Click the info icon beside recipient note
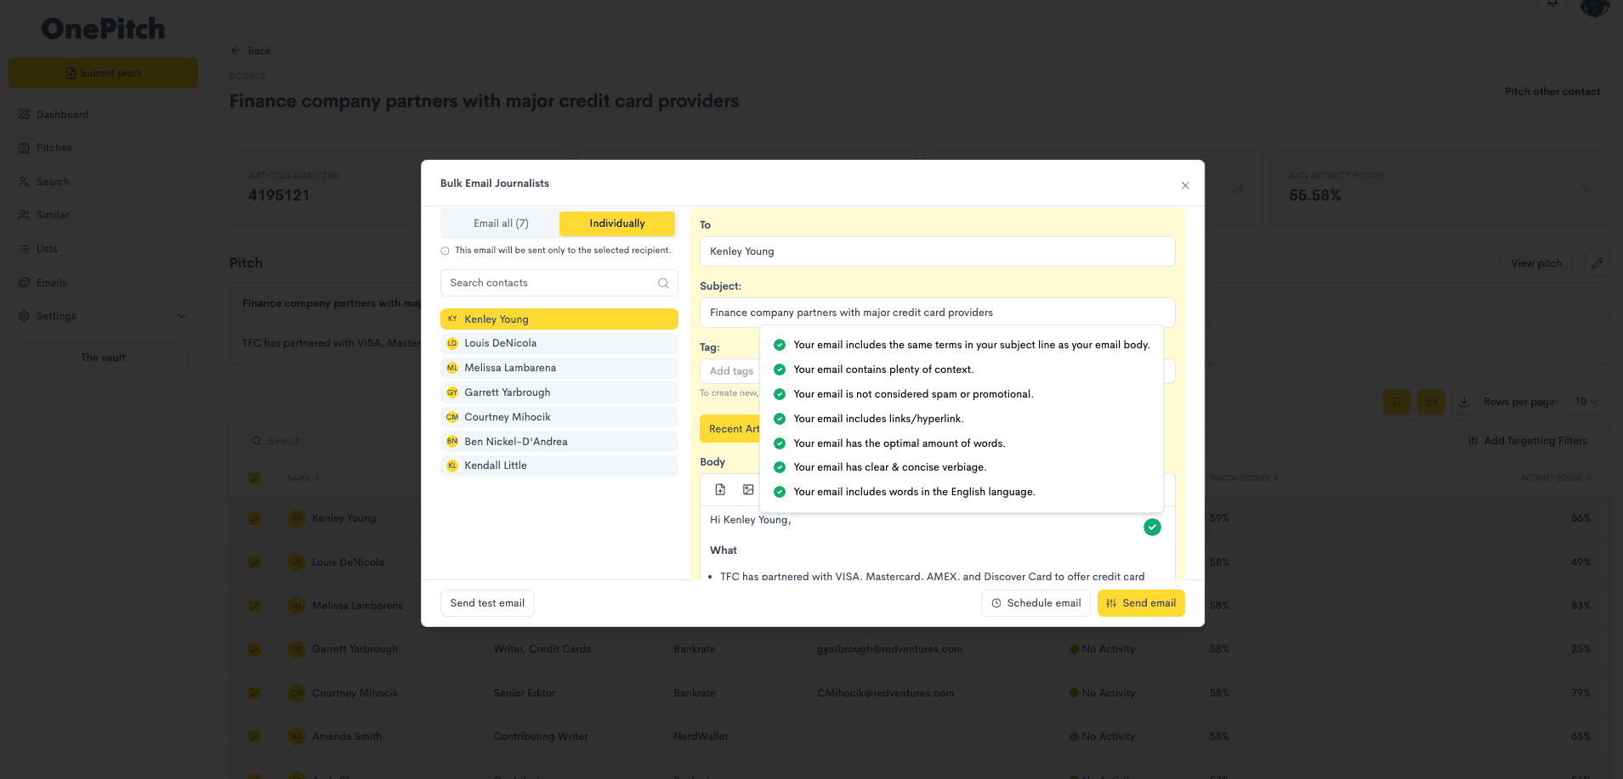1623x779 pixels. pos(445,251)
